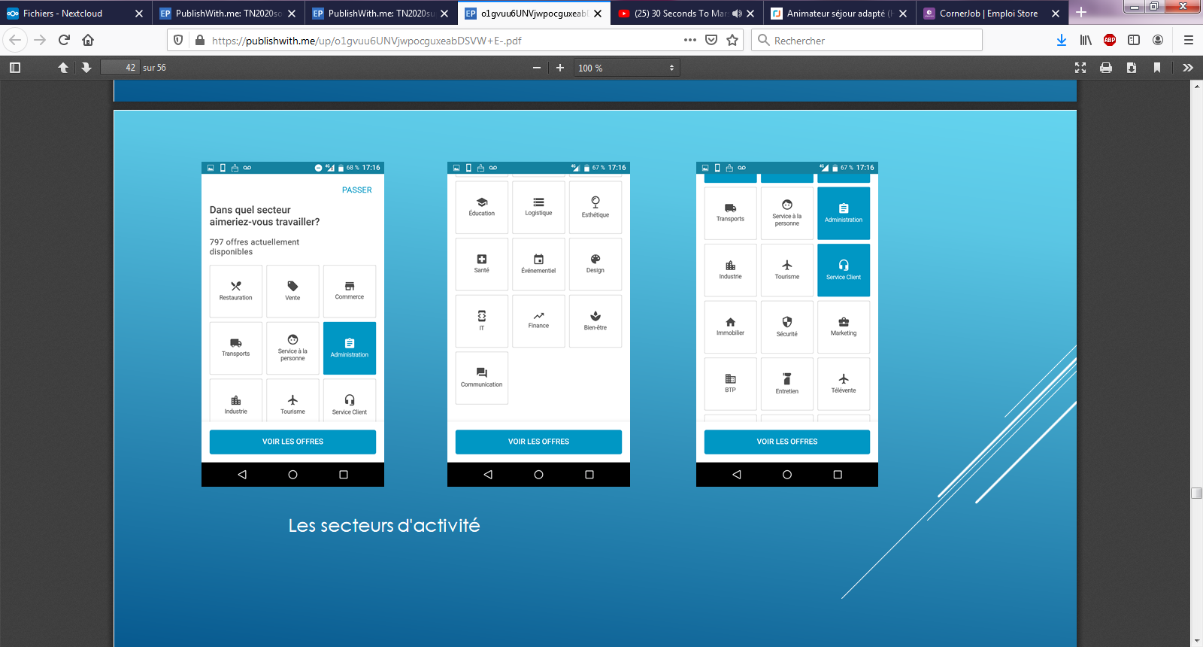This screenshot has width=1203, height=647.
Task: Go to next PDF page
Action: click(86, 68)
